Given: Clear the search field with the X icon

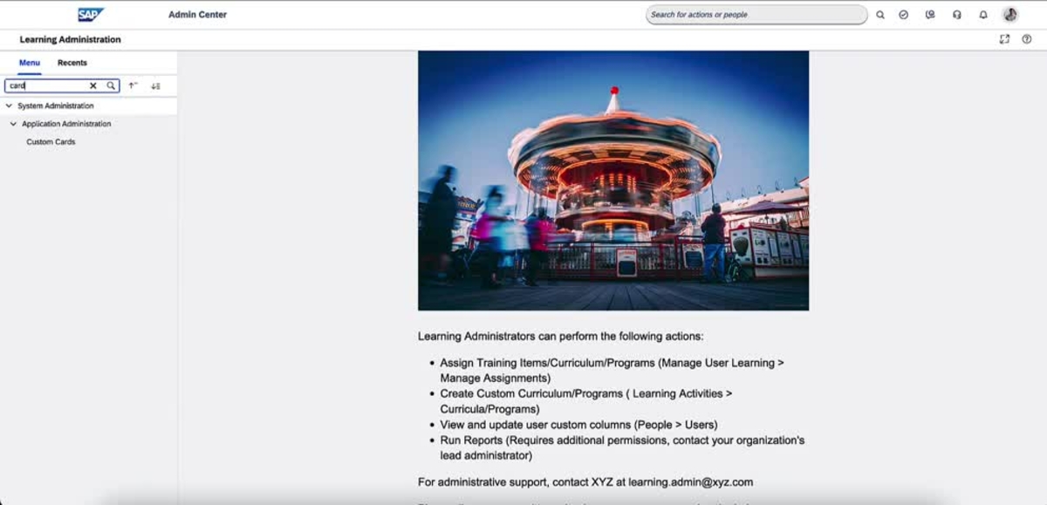Looking at the screenshot, I should coord(93,85).
